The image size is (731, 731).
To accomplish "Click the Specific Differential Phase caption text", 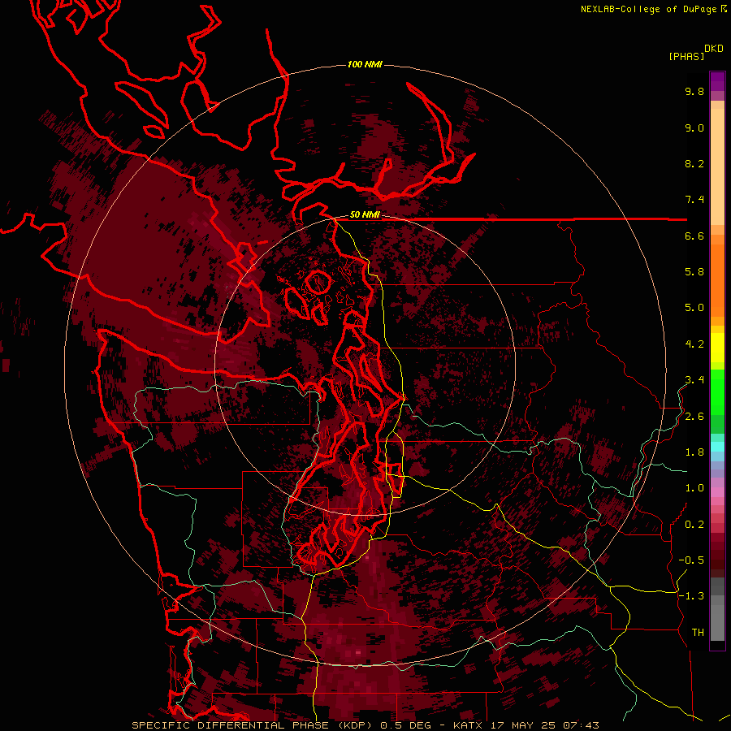I will [365, 725].
